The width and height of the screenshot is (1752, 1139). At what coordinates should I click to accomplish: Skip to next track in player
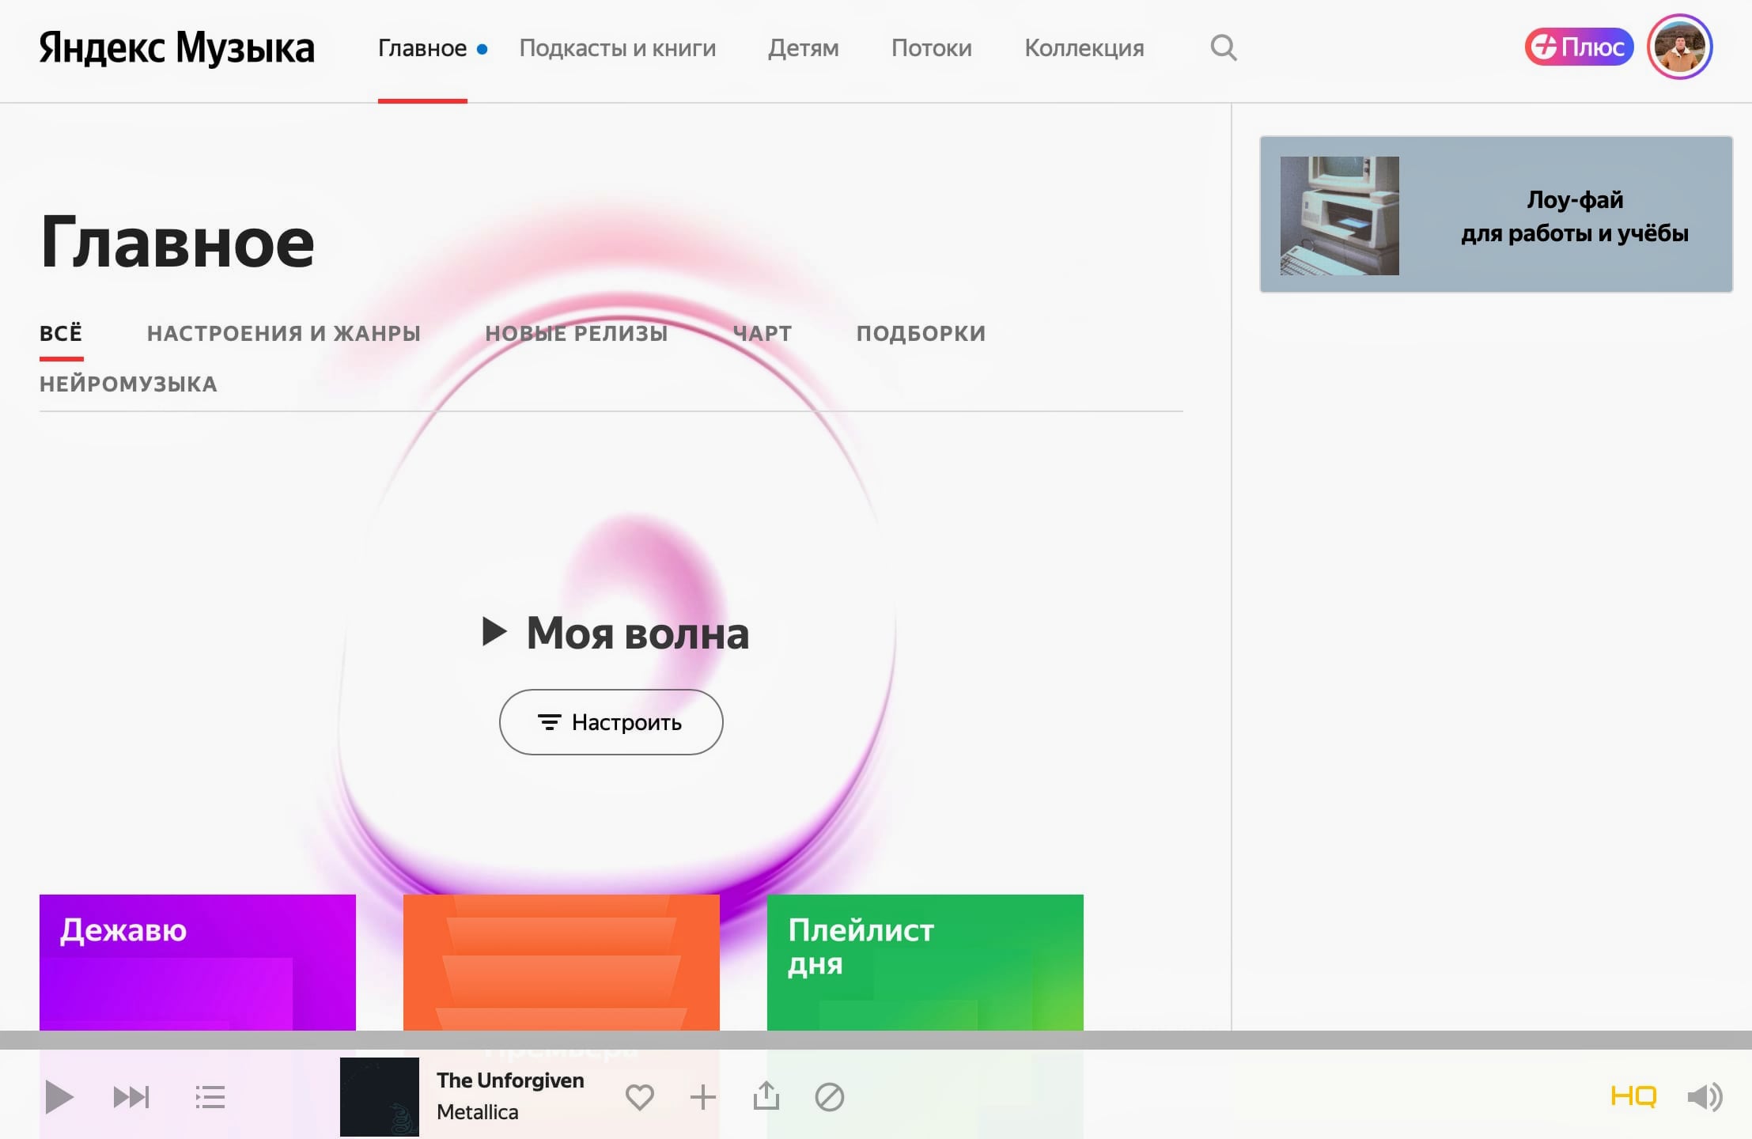(131, 1097)
